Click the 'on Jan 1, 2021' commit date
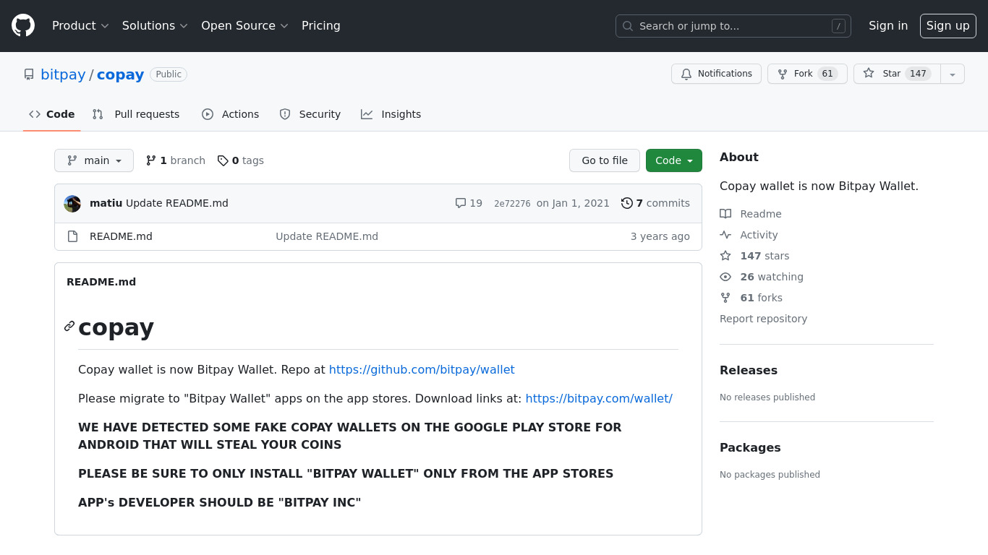This screenshot has width=988, height=555. [573, 203]
